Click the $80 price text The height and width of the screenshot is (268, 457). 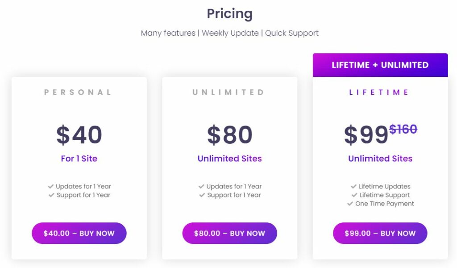click(x=230, y=135)
